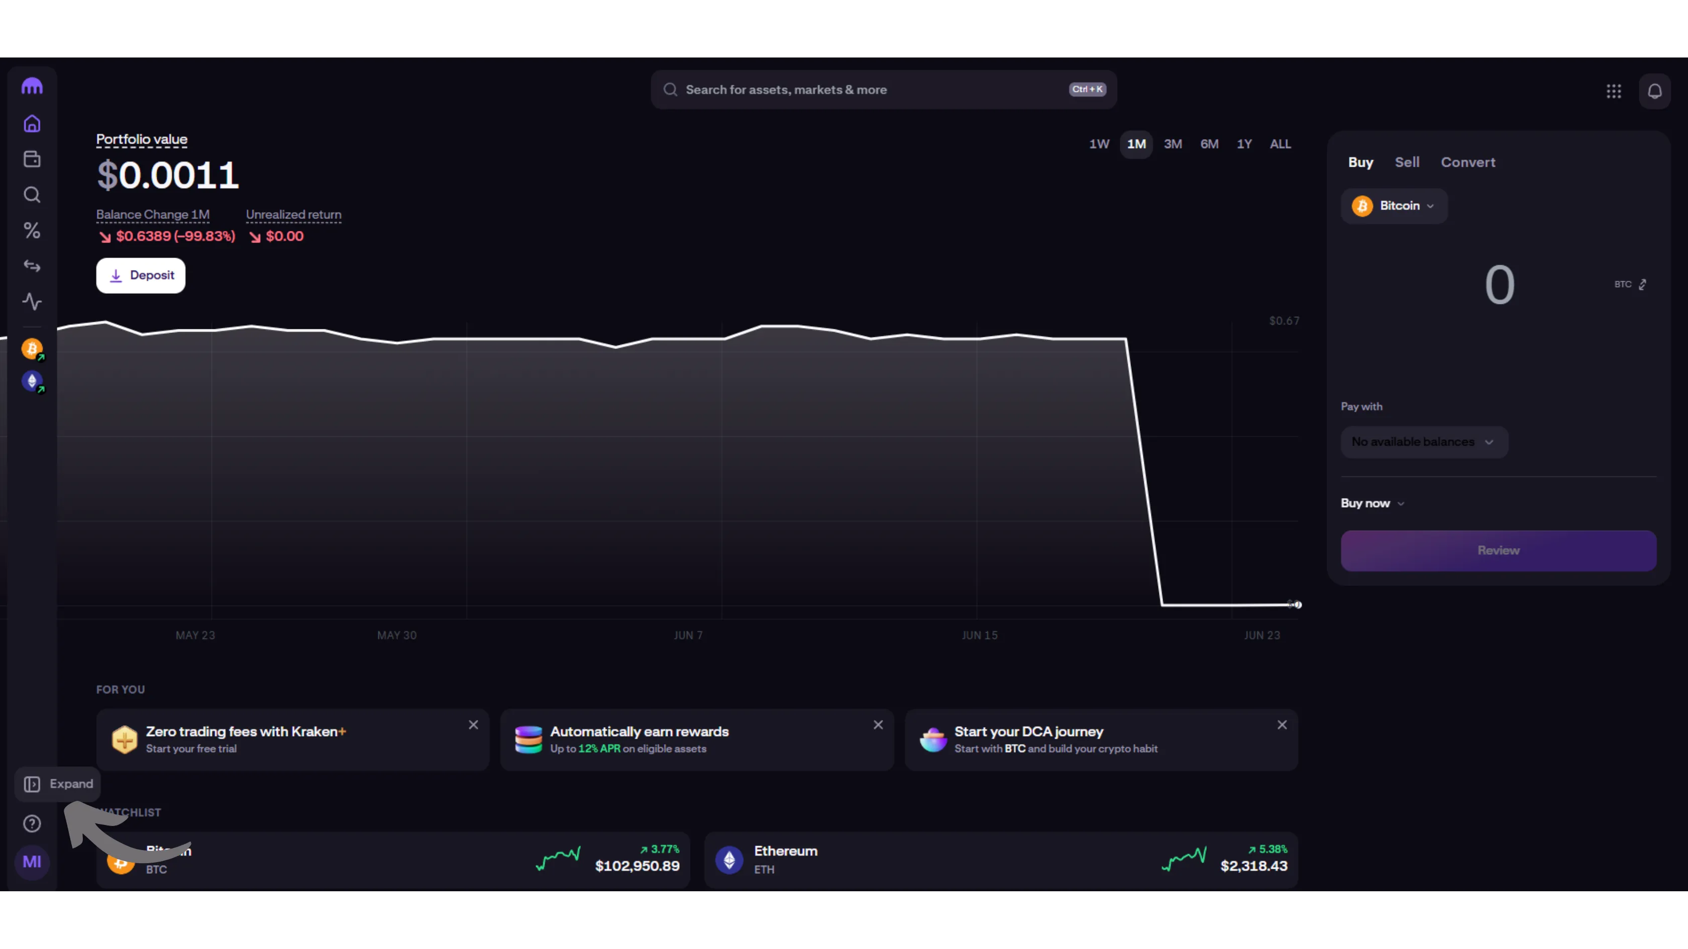
Task: Open the apps grid icon
Action: click(1613, 91)
